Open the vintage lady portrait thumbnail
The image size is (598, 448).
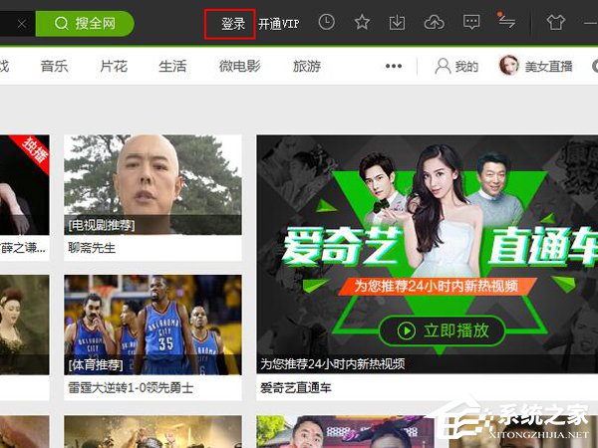(24, 325)
